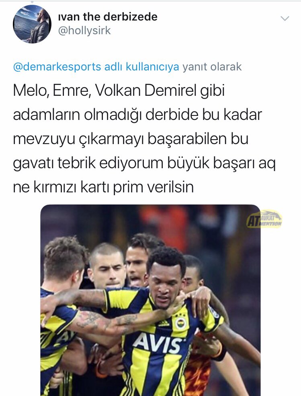Open the tweet options chevron menu
Image resolution: width=301 pixels, height=396 pixels.
coord(285,19)
